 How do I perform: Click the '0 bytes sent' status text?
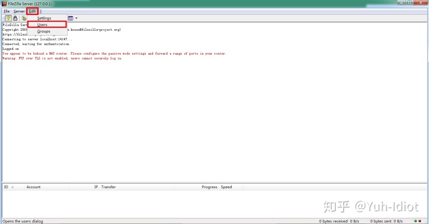(x=381, y=221)
